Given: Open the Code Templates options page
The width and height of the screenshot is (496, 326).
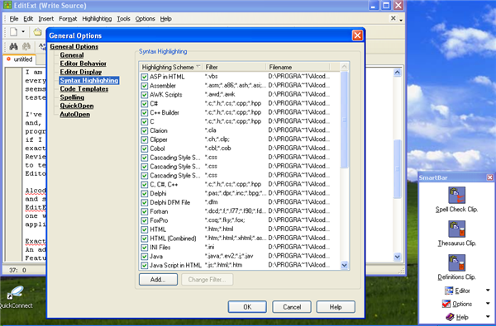Looking at the screenshot, I should pyautogui.click(x=83, y=89).
